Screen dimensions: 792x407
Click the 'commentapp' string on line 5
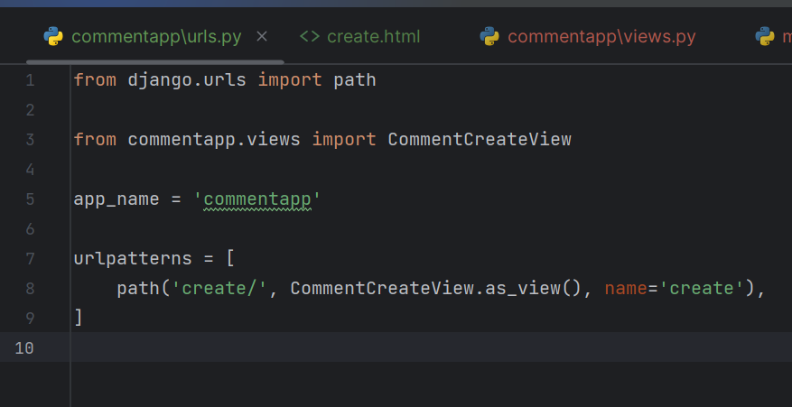coord(257,199)
